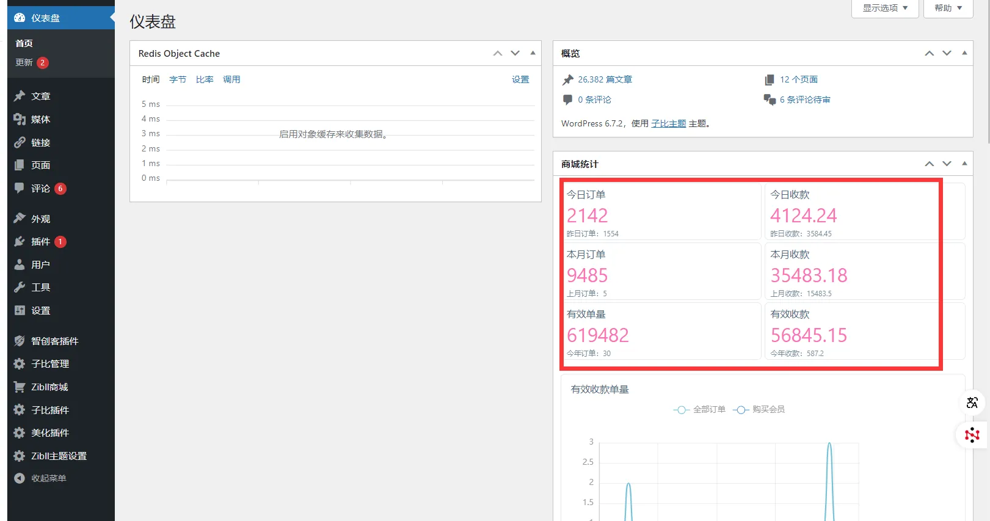
Task: Click the 今日订单 value 2142
Action: 588,216
